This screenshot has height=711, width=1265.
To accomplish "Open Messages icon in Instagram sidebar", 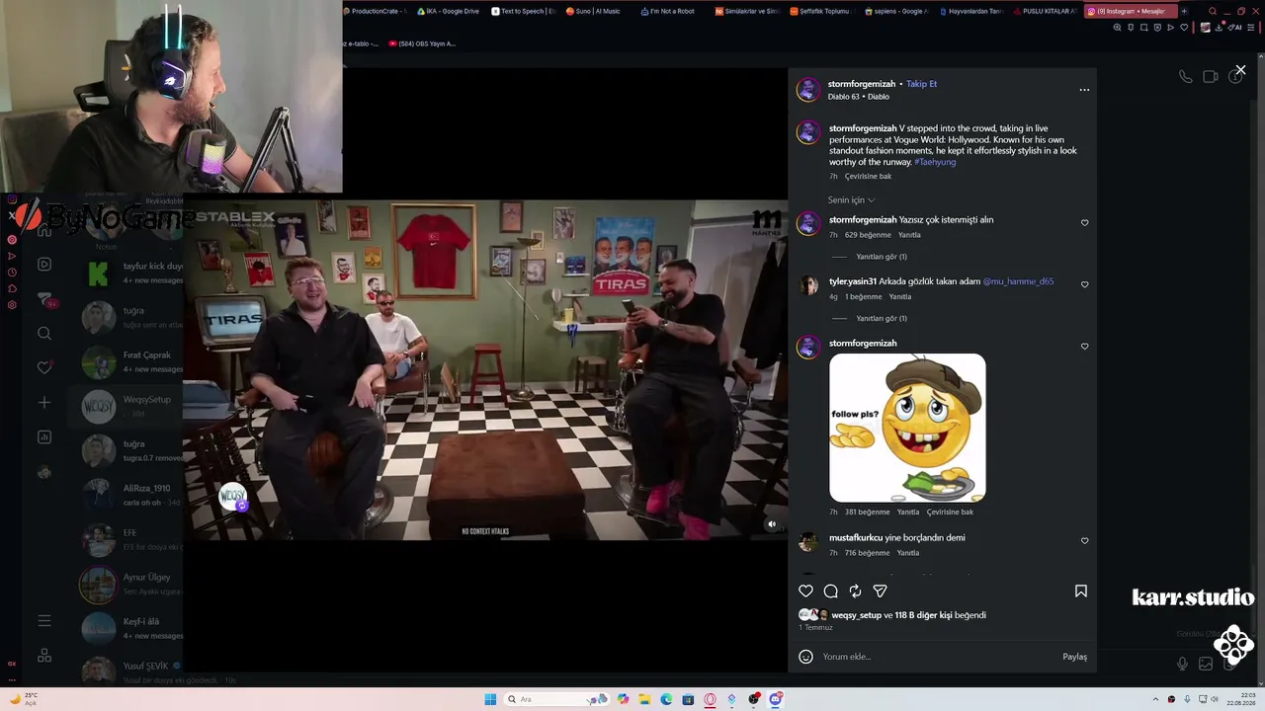I will 44,299.
